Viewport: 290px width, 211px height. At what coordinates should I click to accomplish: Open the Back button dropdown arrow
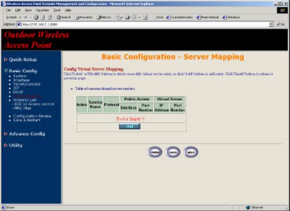[20, 17]
